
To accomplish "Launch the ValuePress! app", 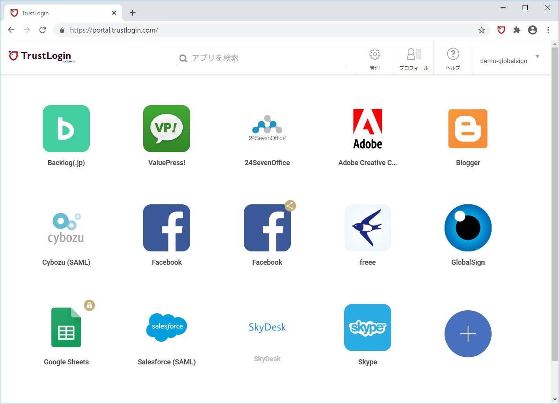I will [x=167, y=129].
